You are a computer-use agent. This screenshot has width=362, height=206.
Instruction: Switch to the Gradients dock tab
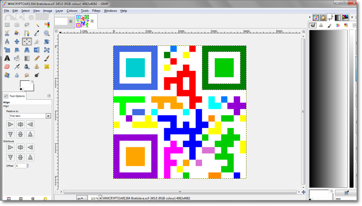pos(338,17)
